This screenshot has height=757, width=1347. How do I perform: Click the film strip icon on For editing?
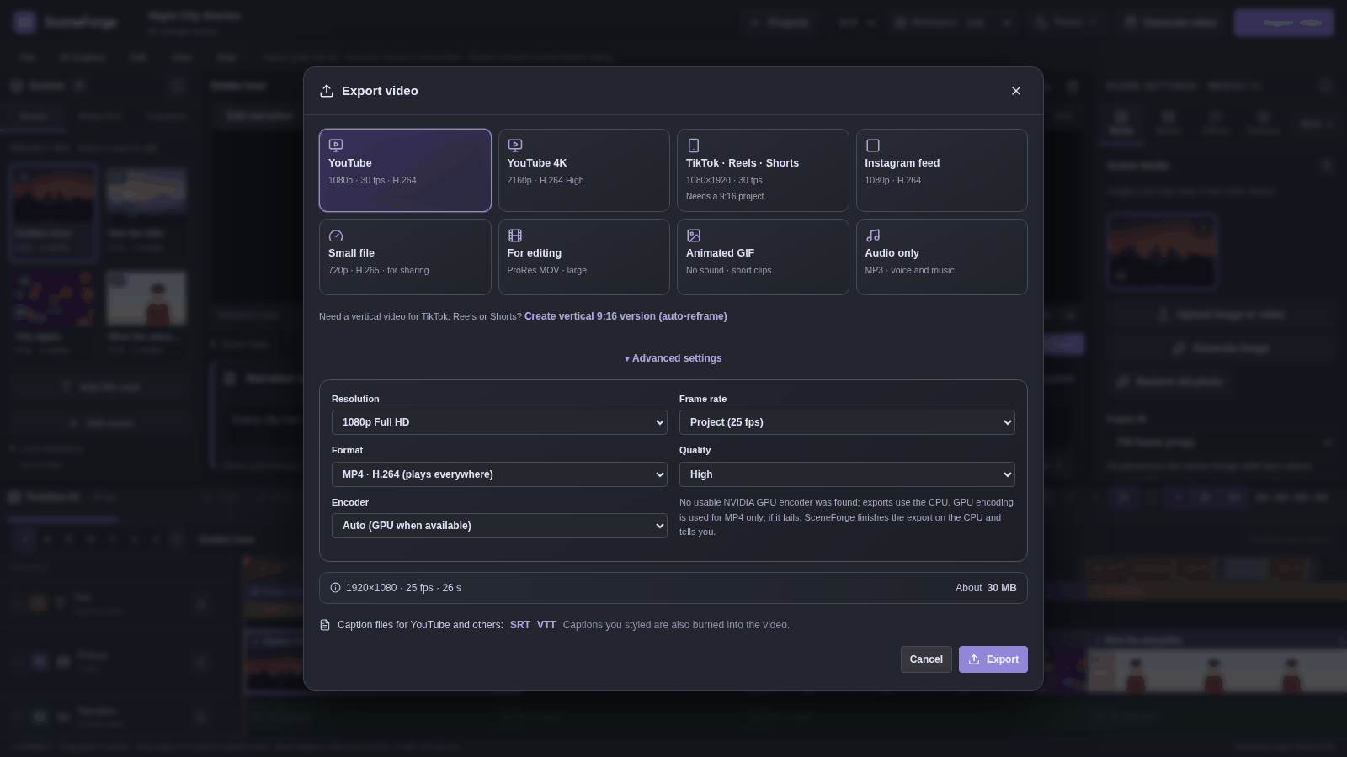(x=515, y=236)
